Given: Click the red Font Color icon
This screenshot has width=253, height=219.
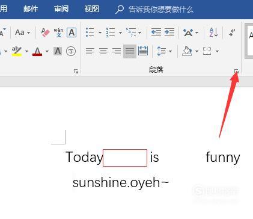Looking at the screenshot, I should [x=37, y=51].
